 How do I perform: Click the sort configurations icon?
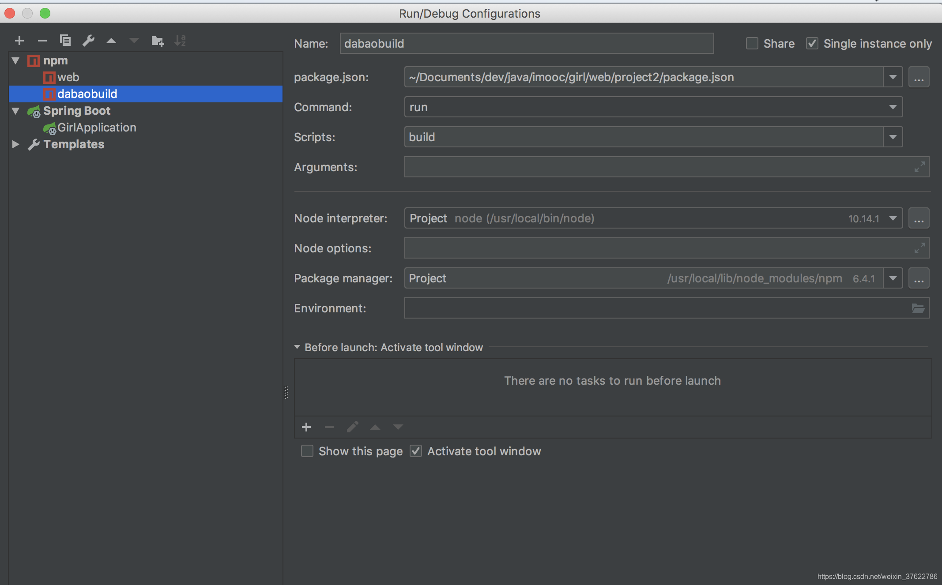[x=181, y=41]
